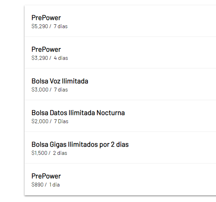Click the $2.000 price amount

tap(40, 121)
